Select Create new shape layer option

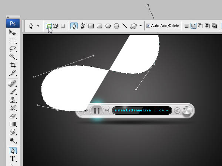(x=186, y=26)
